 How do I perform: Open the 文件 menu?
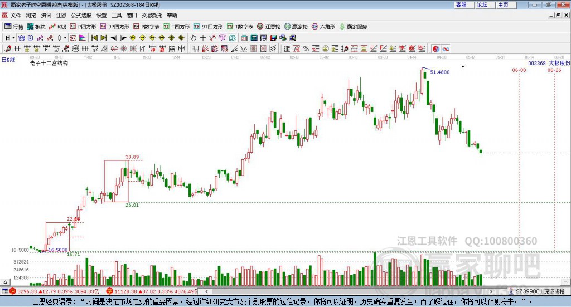tap(16, 15)
